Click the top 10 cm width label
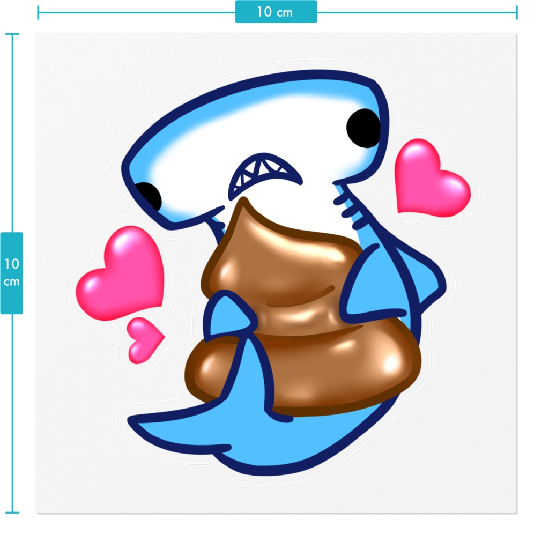The image size is (549, 549). click(276, 12)
